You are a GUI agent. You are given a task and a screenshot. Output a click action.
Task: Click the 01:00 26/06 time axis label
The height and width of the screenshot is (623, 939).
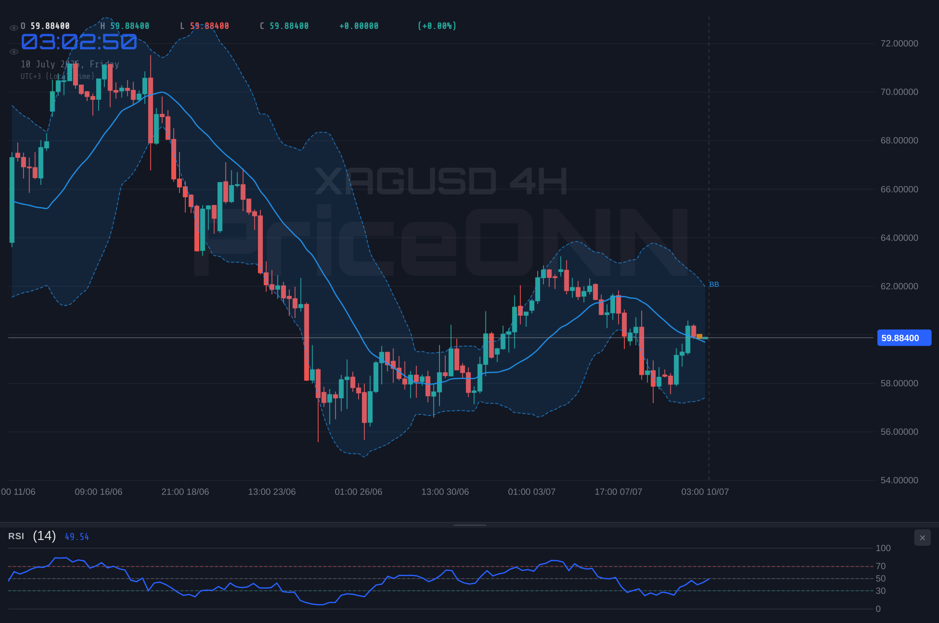point(359,492)
